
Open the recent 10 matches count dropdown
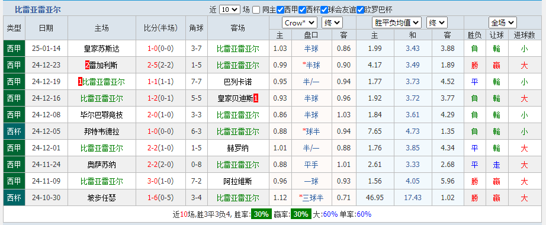pos(229,9)
